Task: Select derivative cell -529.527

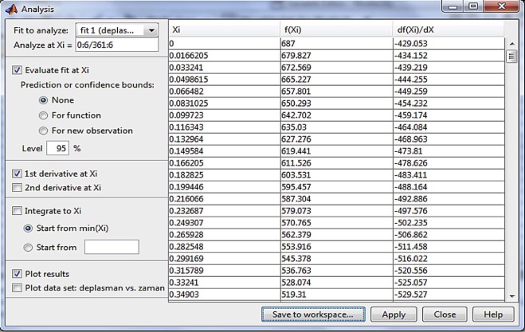Action: click(x=449, y=295)
